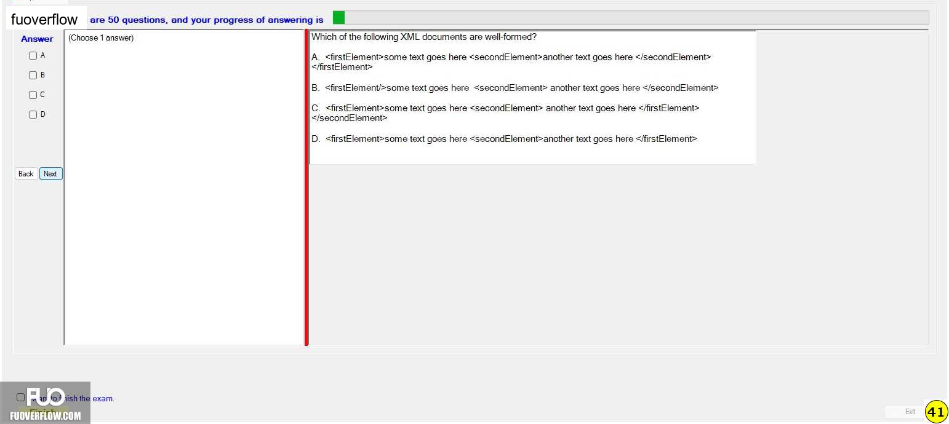Check answer option D
The height and width of the screenshot is (424, 949).
33,114
